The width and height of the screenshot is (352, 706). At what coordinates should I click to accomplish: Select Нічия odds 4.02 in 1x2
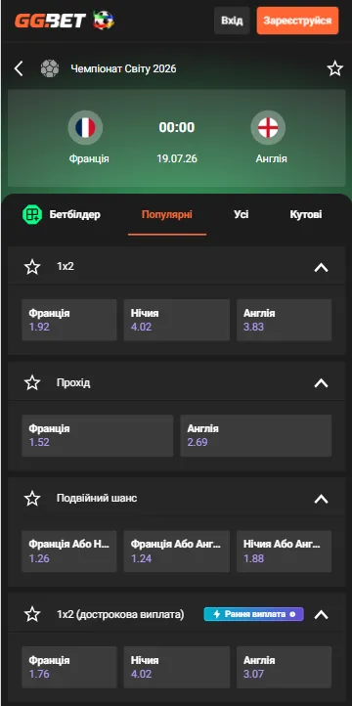click(x=176, y=320)
